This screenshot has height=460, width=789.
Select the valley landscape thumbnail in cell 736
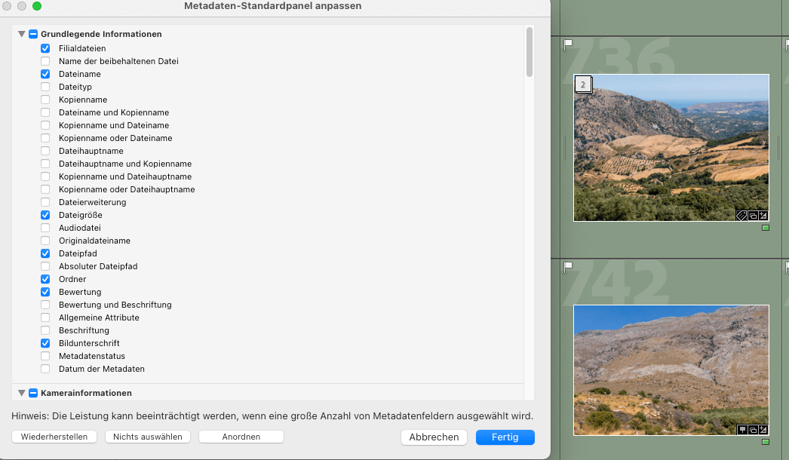pyautogui.click(x=671, y=148)
